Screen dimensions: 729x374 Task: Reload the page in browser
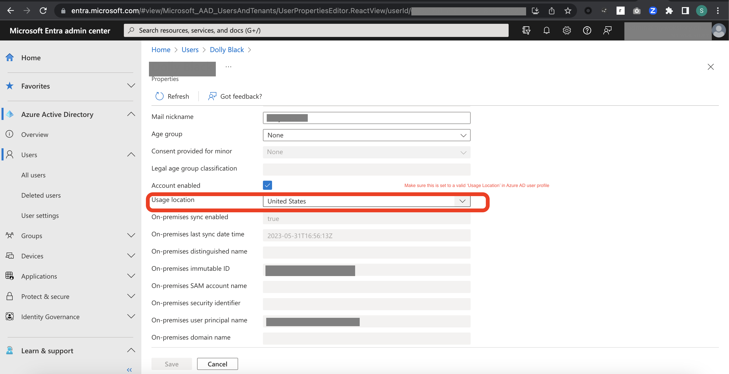click(43, 11)
